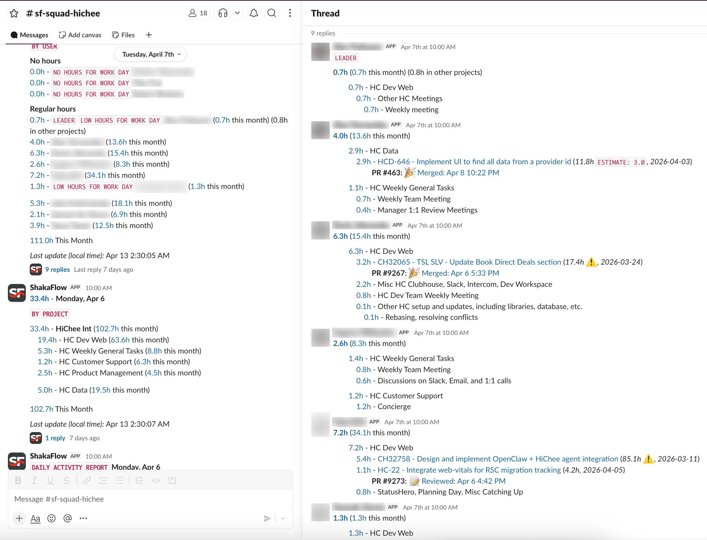Insert a bulleted list in composer
The height and width of the screenshot is (540, 707).
tap(119, 480)
